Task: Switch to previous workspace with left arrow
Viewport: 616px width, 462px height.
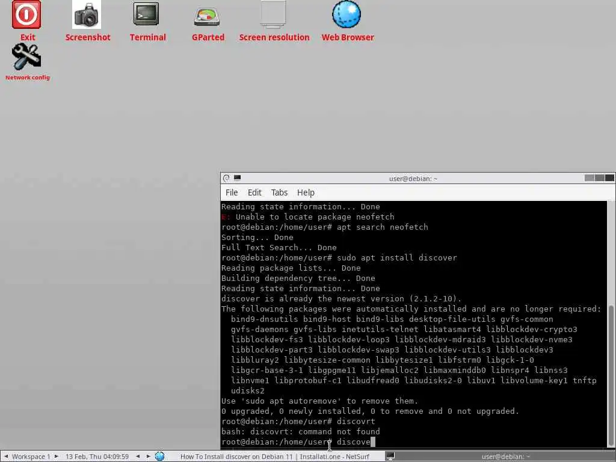Action: coord(6,456)
